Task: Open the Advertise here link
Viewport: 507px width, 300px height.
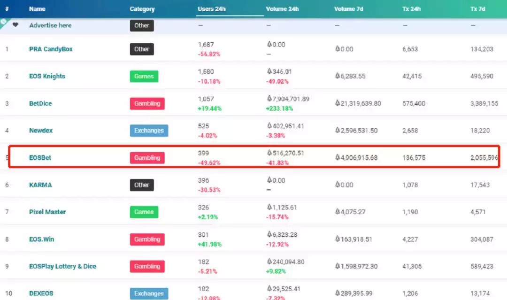Action: tap(50, 25)
